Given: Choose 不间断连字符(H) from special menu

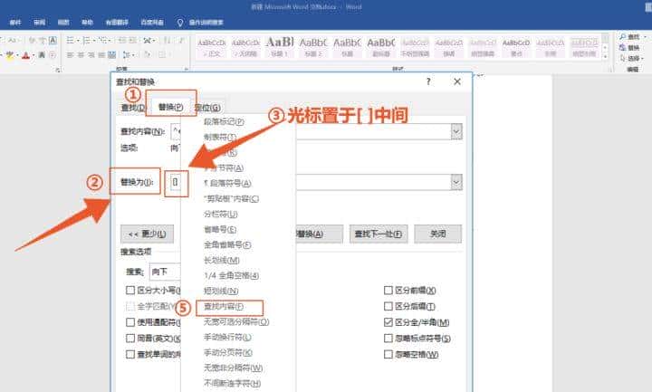Looking at the screenshot, I should coord(232,383).
